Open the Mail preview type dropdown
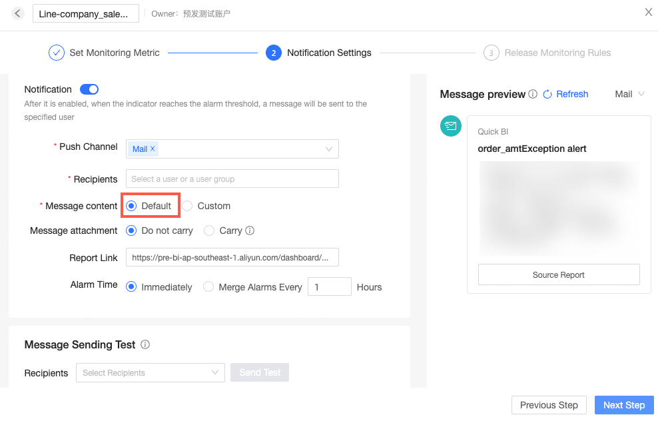658x421 pixels. [627, 94]
